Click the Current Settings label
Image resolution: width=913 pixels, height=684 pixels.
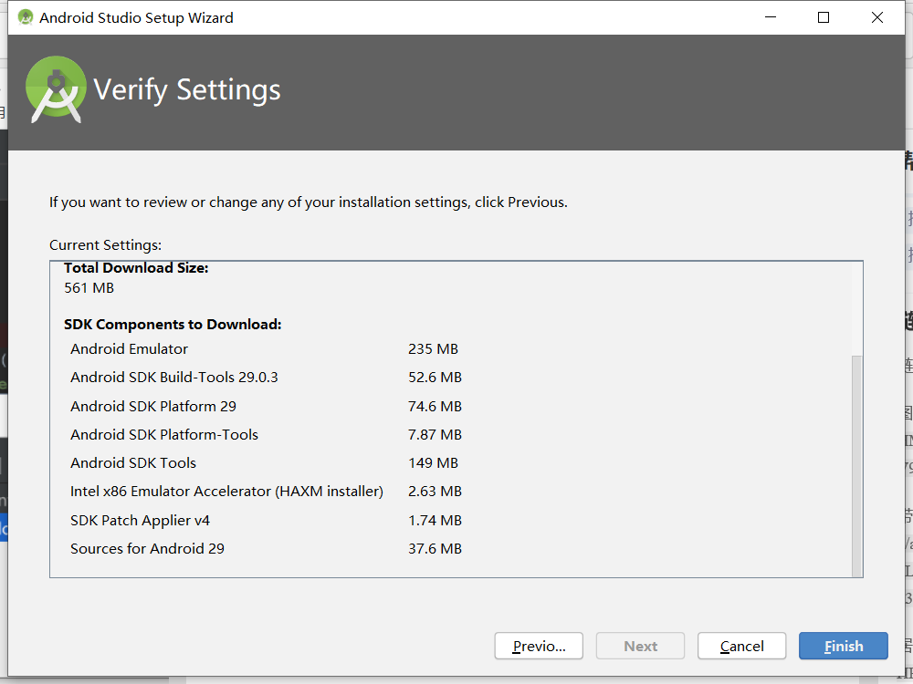pyautogui.click(x=105, y=244)
